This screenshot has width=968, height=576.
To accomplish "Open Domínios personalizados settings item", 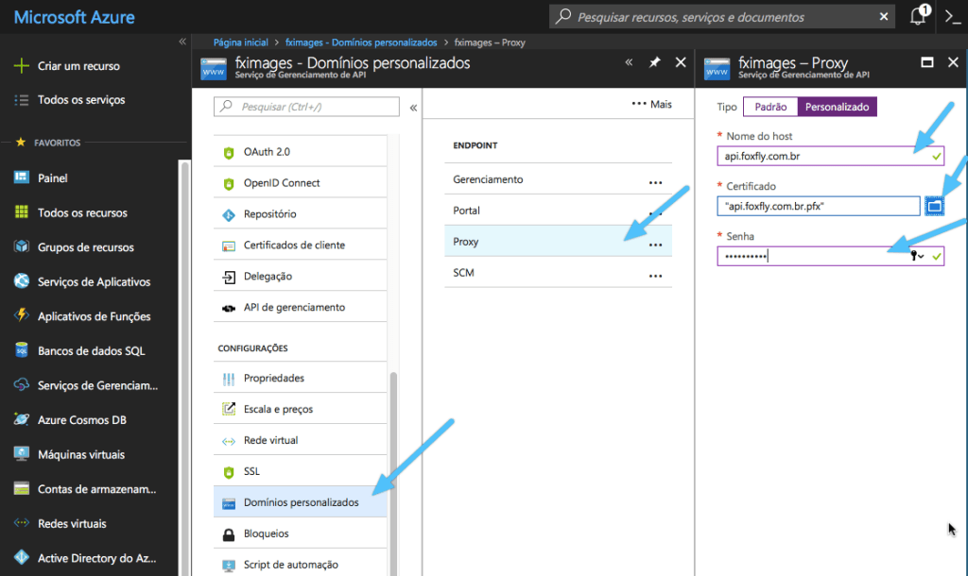I will pos(301,502).
